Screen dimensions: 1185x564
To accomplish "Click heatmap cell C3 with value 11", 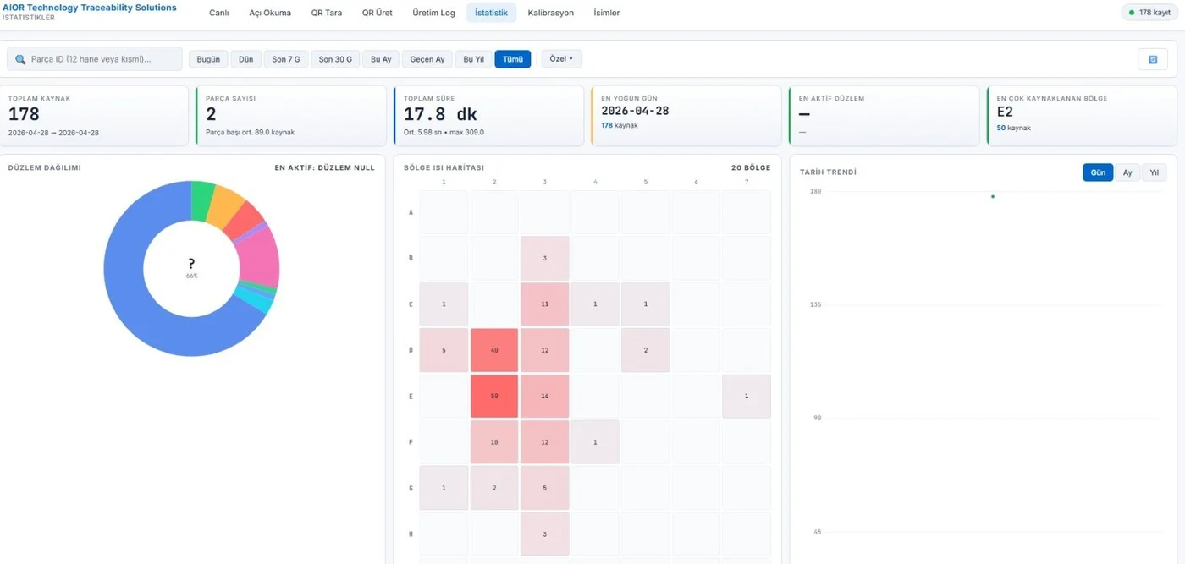I will (x=545, y=304).
